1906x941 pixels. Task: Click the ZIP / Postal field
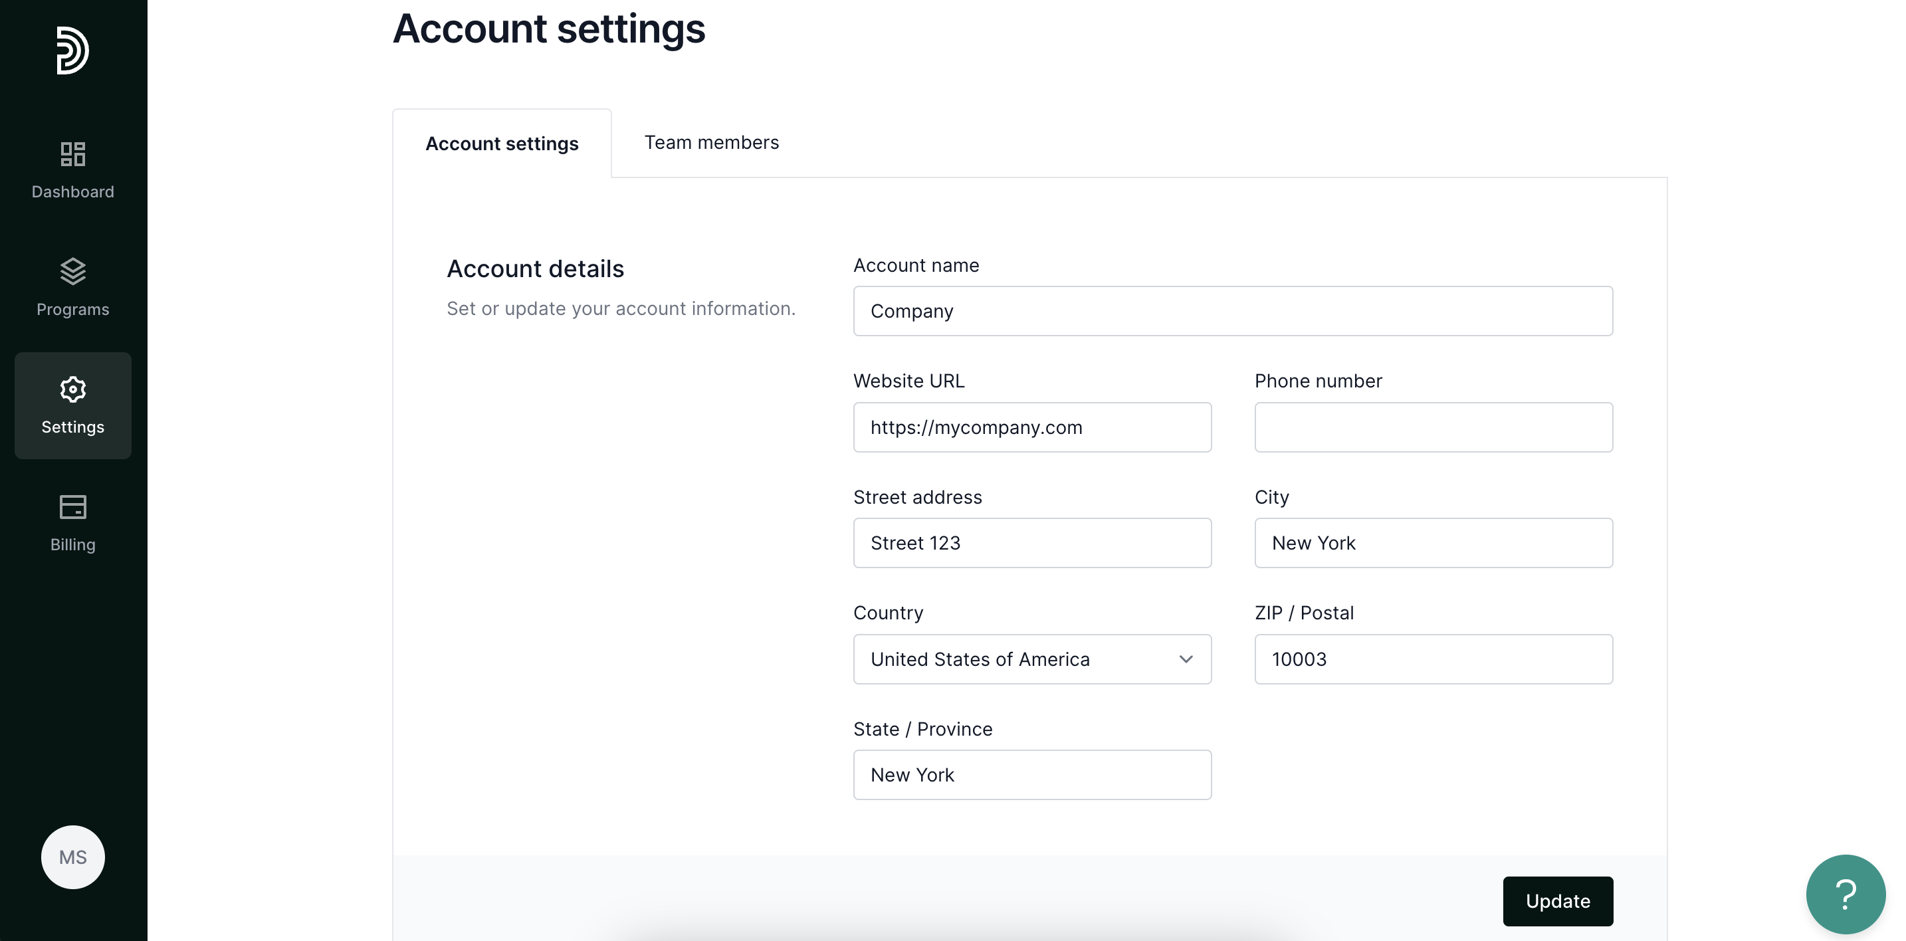[1433, 659]
